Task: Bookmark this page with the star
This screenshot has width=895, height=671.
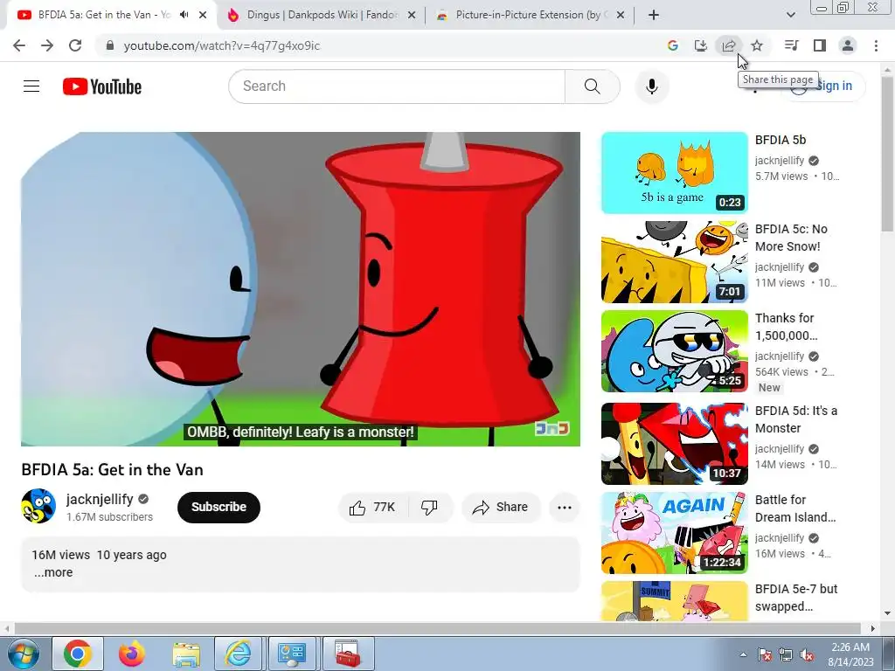Action: 757,45
